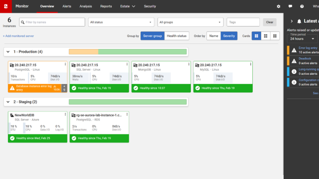Group instances by Server group
This screenshot has width=319, height=179.
pyautogui.click(x=152, y=36)
